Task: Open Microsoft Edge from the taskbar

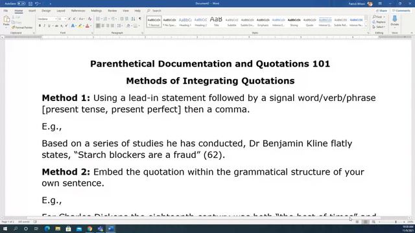Action: pos(47,228)
